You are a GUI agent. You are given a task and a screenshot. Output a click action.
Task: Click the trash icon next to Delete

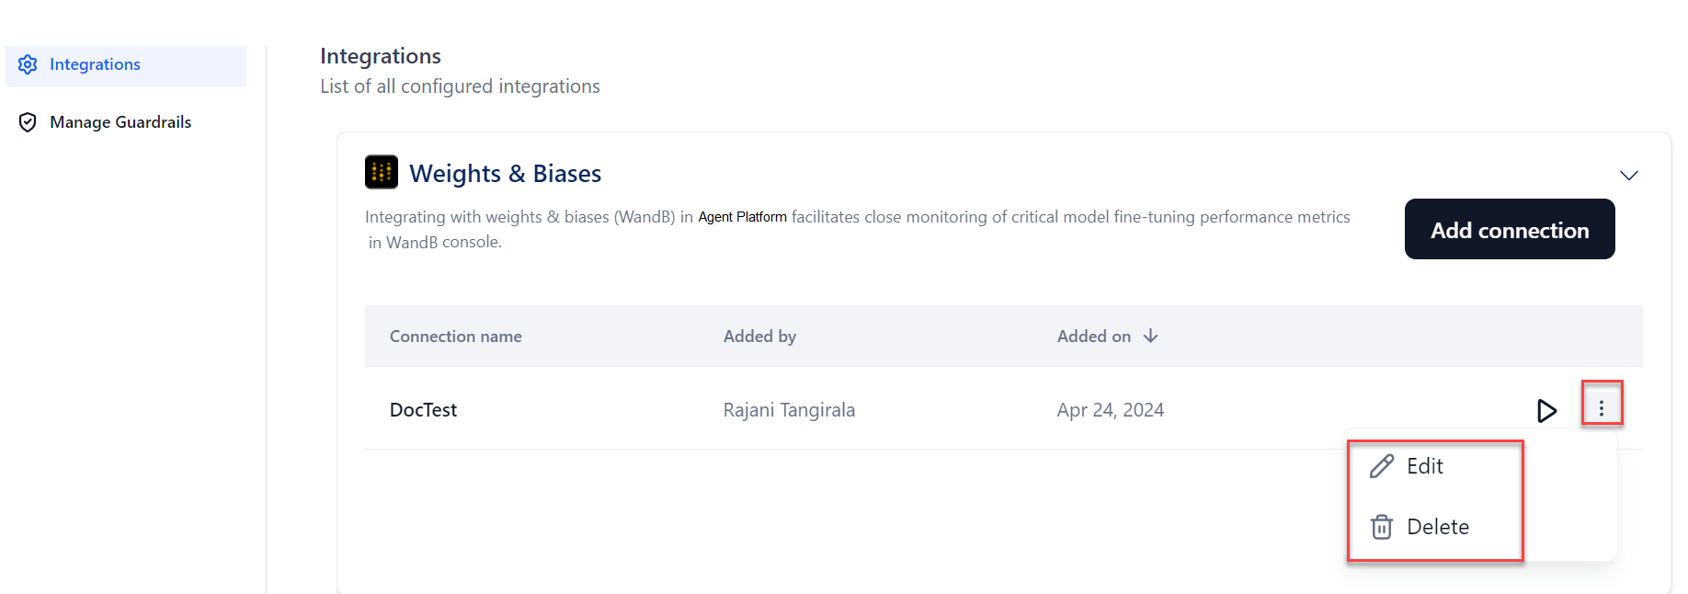pos(1381,527)
